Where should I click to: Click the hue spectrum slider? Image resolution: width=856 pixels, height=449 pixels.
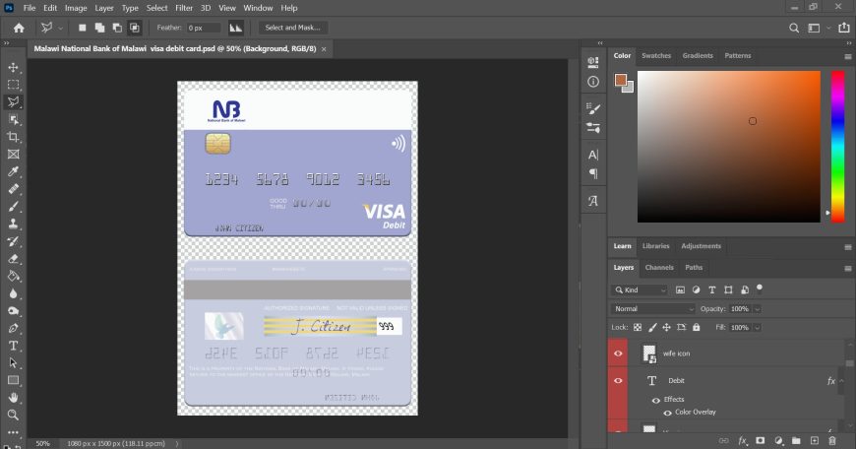coord(837,147)
